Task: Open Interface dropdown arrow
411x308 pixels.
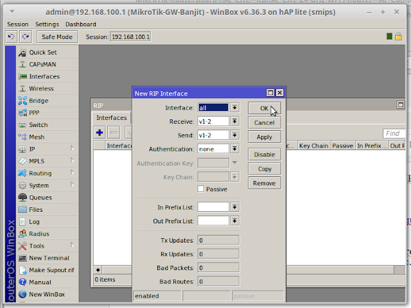Action: [234, 107]
